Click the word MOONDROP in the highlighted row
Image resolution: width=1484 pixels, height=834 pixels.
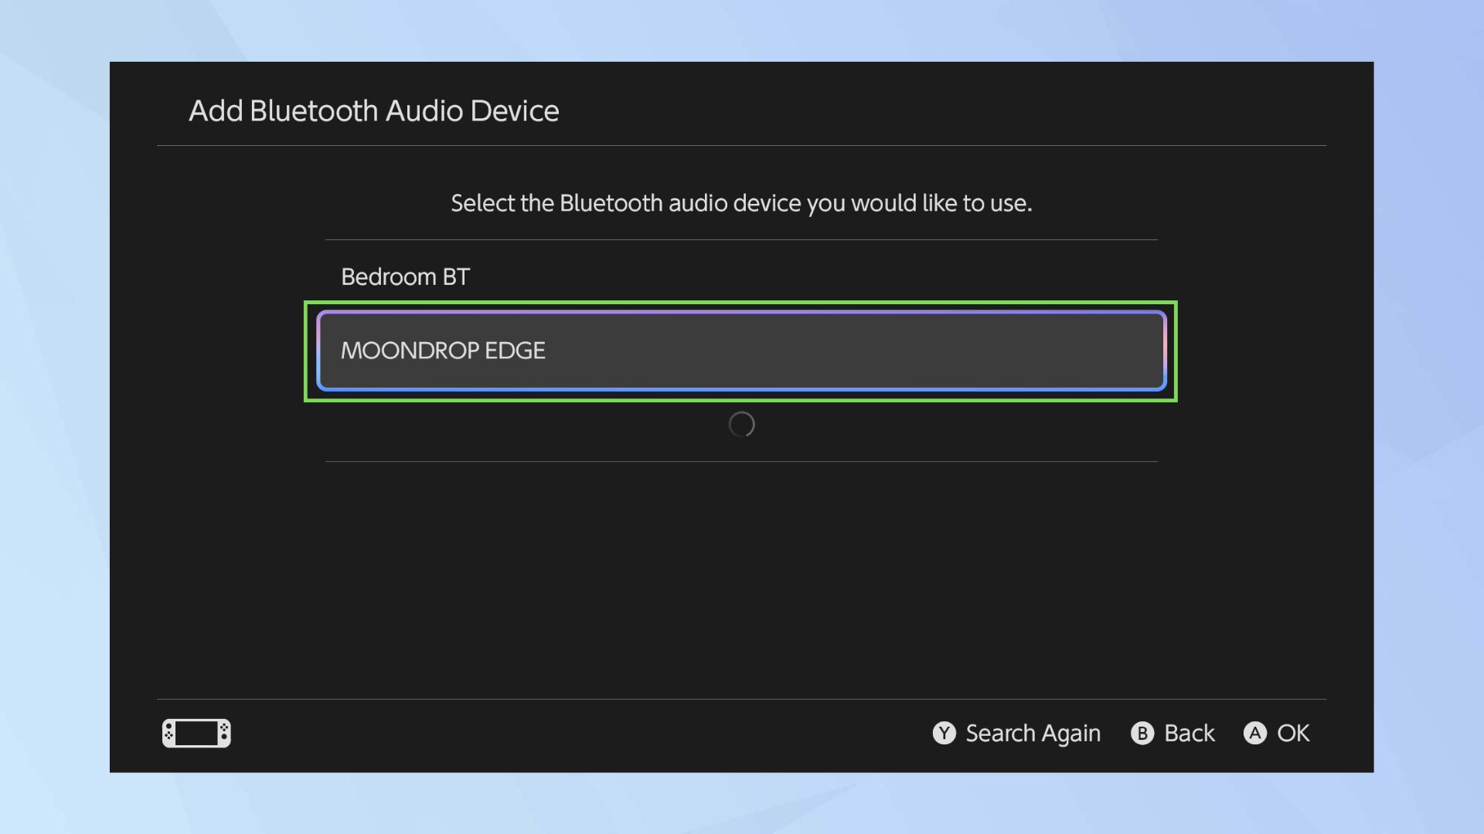410,351
